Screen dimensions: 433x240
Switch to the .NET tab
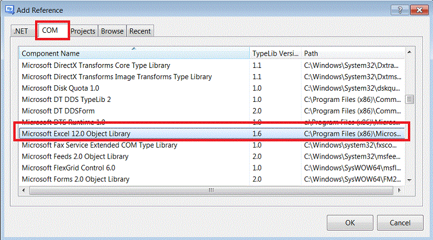(x=21, y=31)
